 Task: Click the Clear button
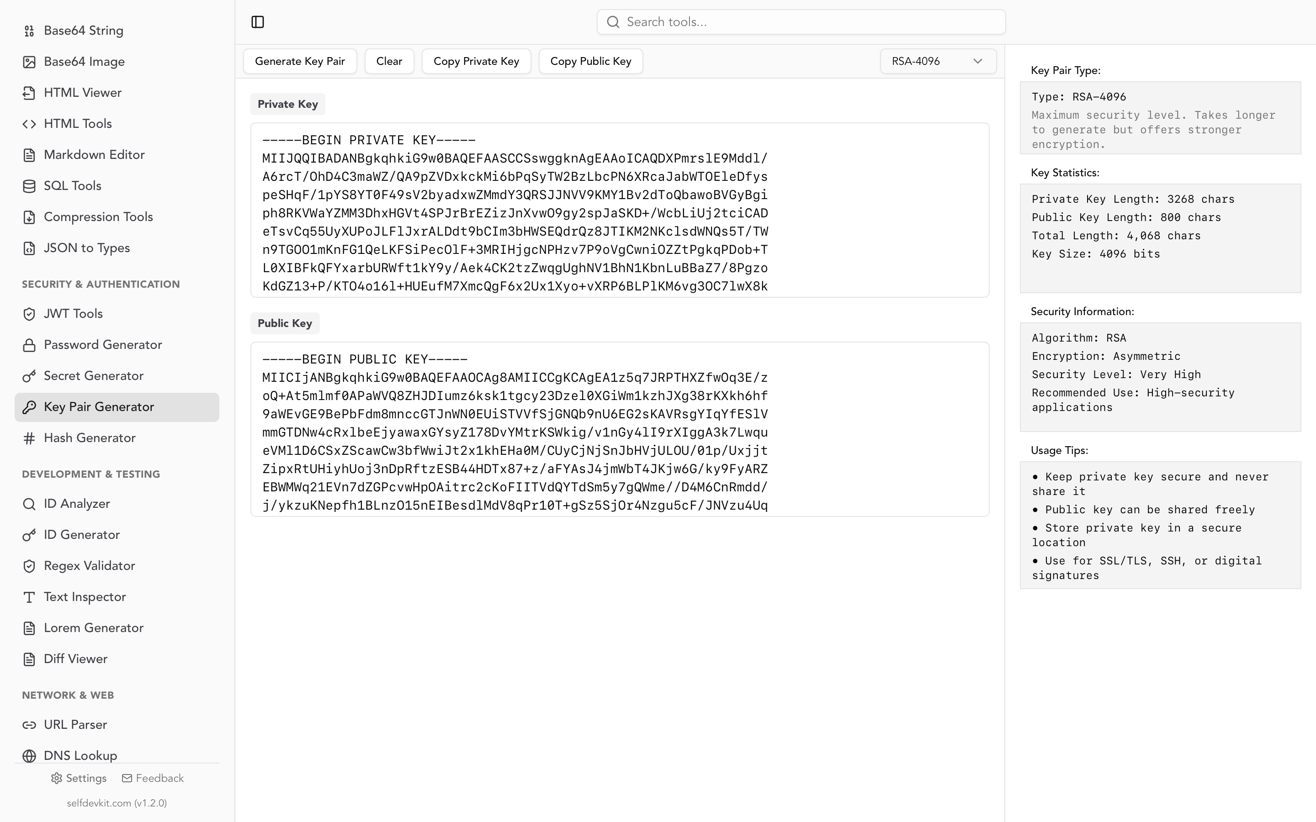(x=389, y=61)
